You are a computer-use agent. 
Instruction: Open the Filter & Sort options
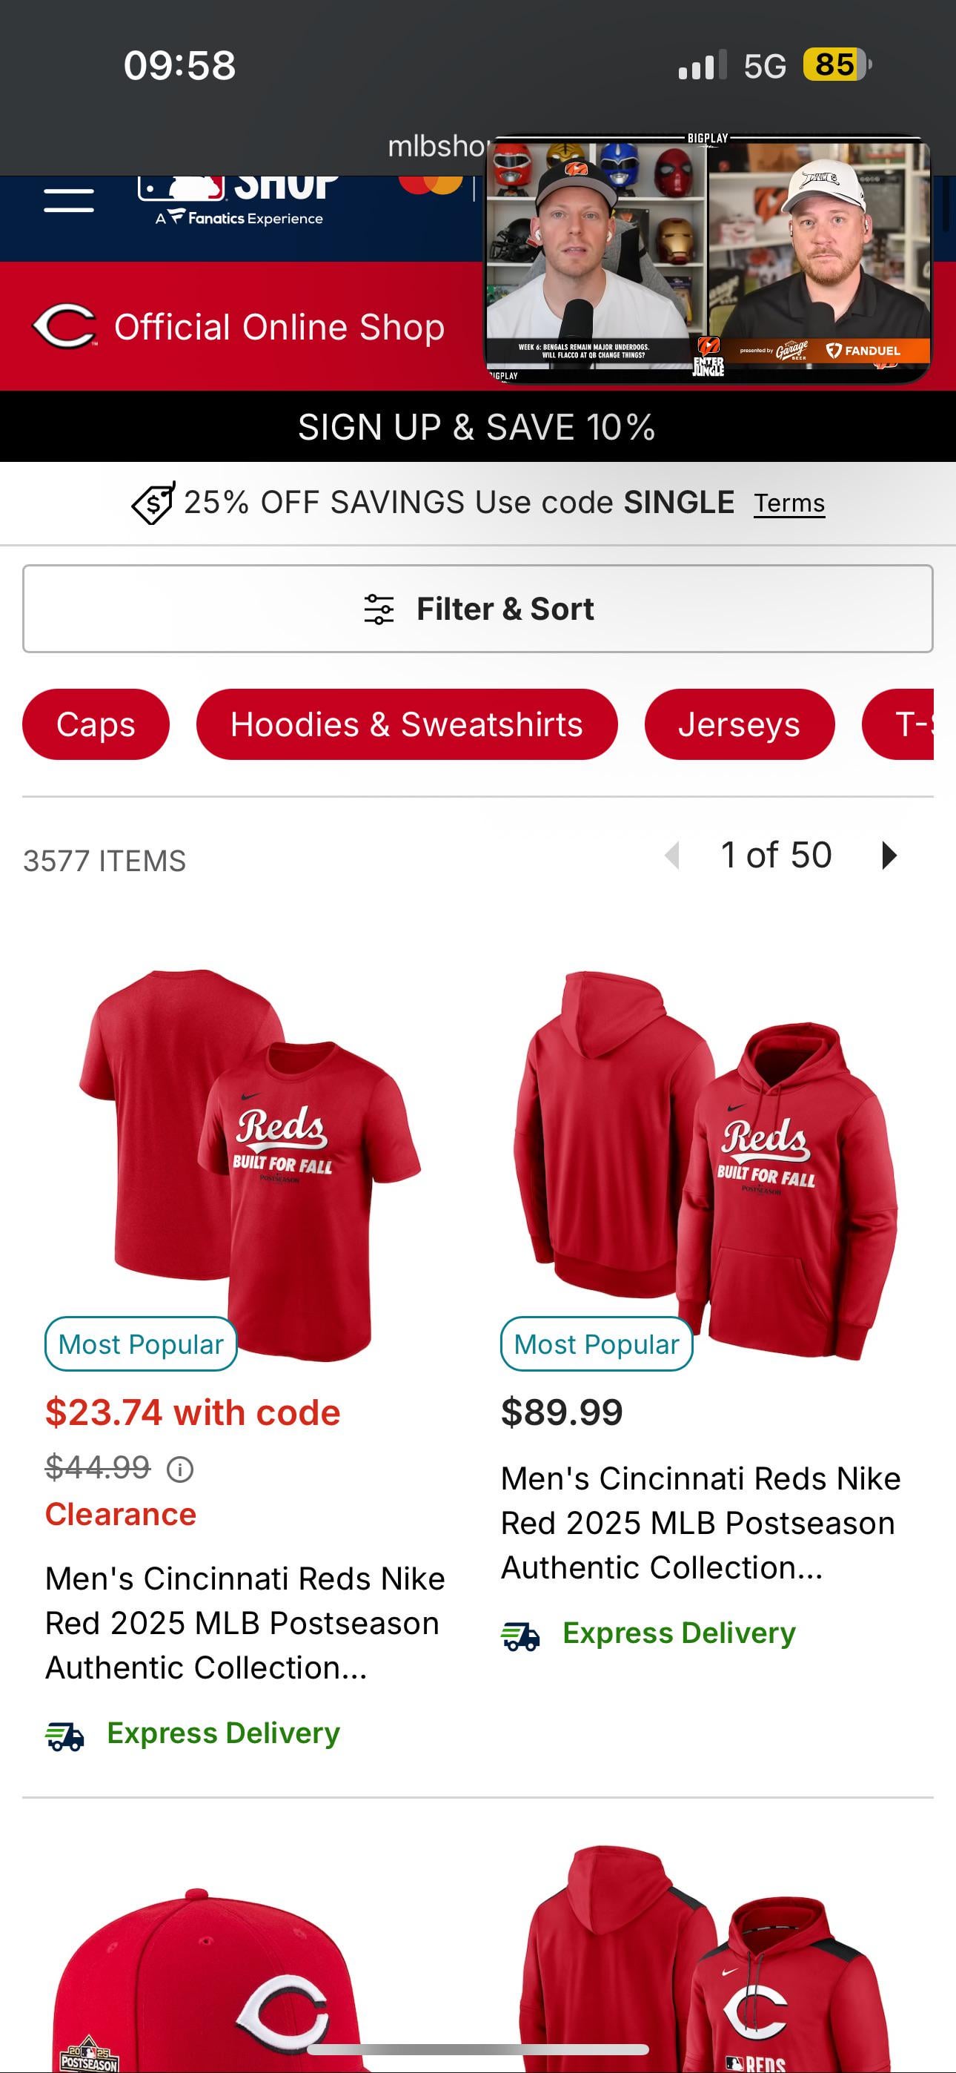(x=478, y=609)
